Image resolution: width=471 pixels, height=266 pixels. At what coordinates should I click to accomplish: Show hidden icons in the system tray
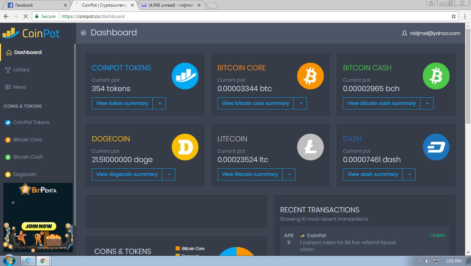click(419, 261)
